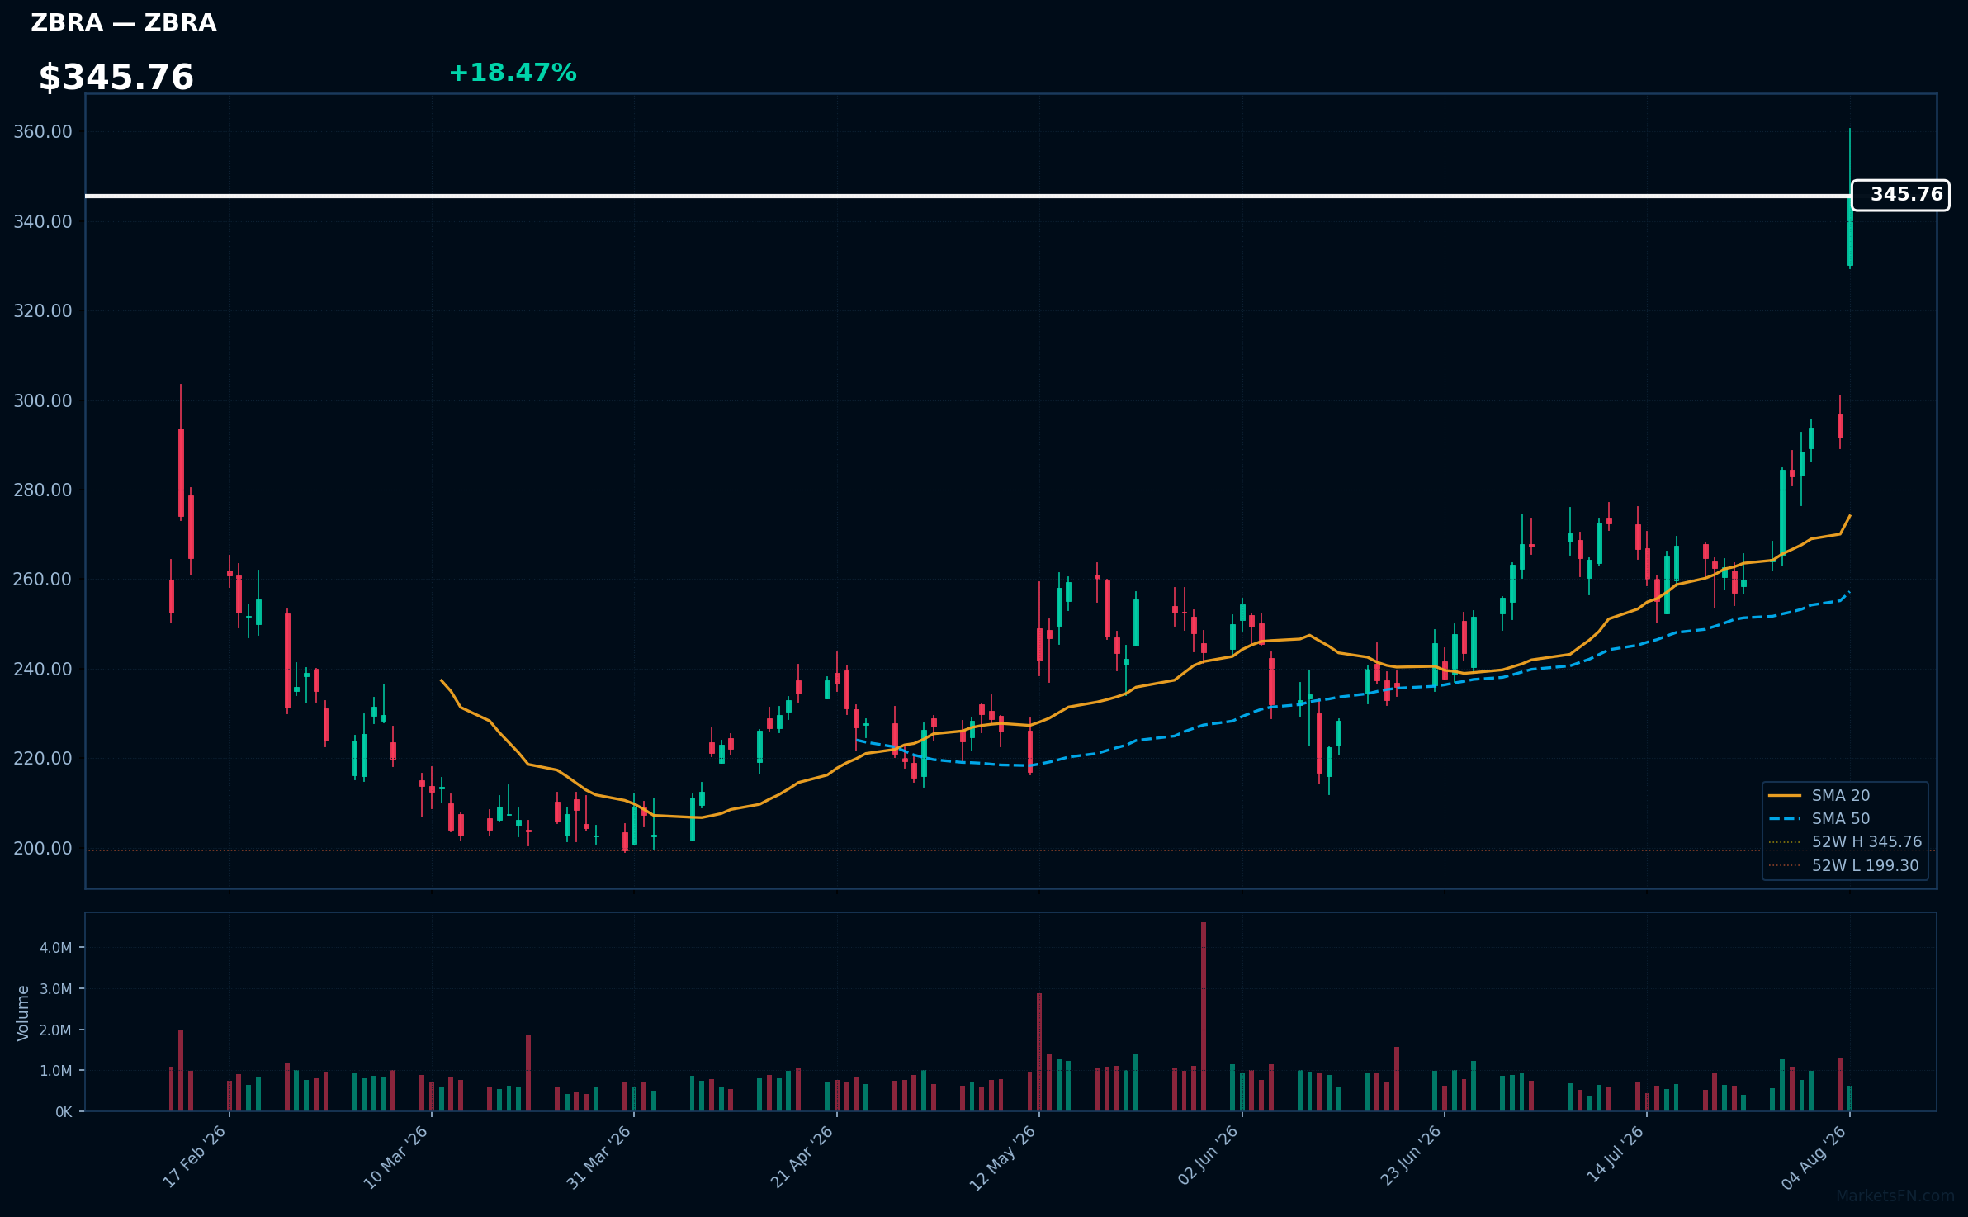Click the "21 Apr '26" date label
This screenshot has width=1968, height=1217.
pyautogui.click(x=802, y=1157)
